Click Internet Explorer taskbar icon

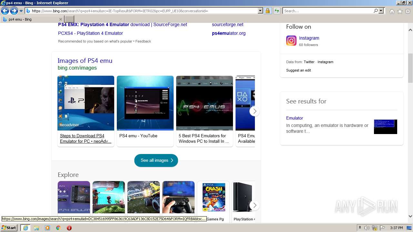click(x=25, y=228)
